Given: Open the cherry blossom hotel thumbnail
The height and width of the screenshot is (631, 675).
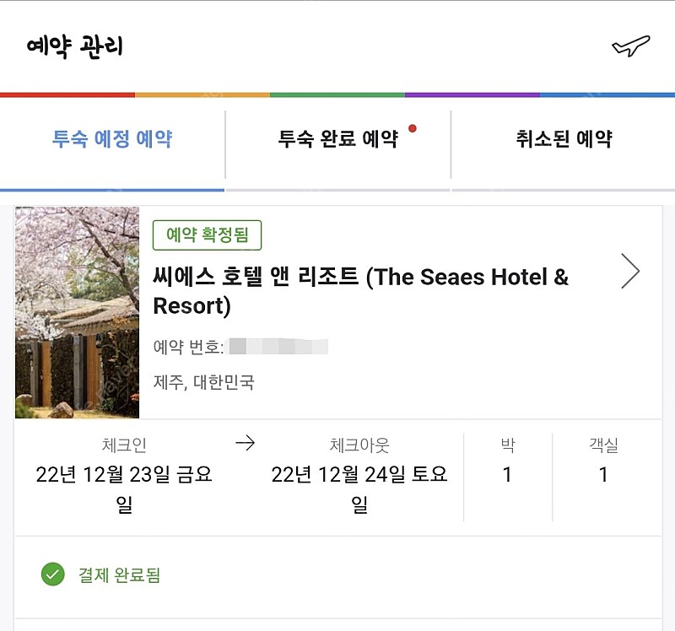Looking at the screenshot, I should pos(77,312).
